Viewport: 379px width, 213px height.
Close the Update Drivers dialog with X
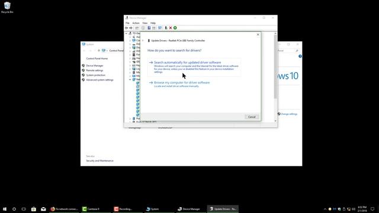coord(258,34)
